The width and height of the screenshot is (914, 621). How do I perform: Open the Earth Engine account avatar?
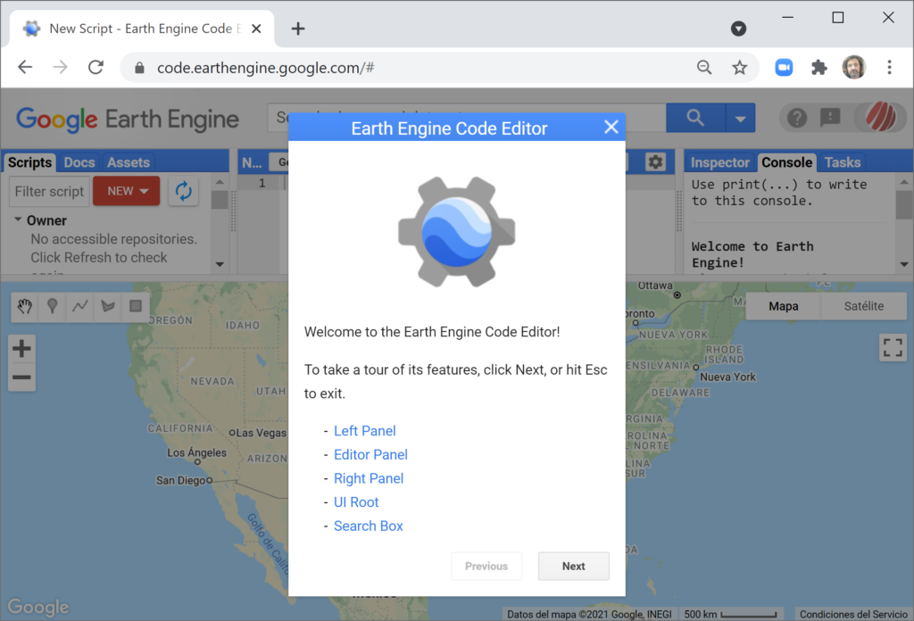pos(880,117)
